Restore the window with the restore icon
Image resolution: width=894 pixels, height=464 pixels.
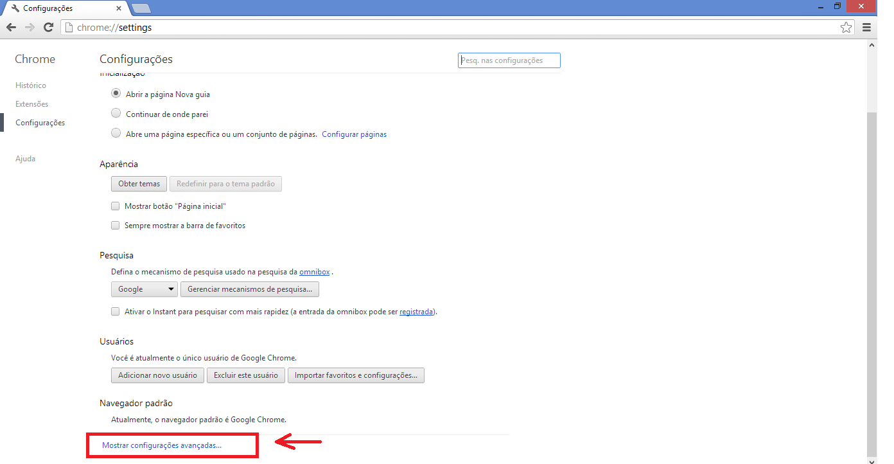click(837, 6)
